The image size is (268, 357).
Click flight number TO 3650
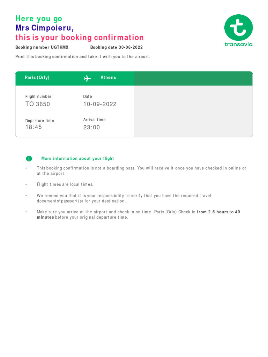click(38, 104)
